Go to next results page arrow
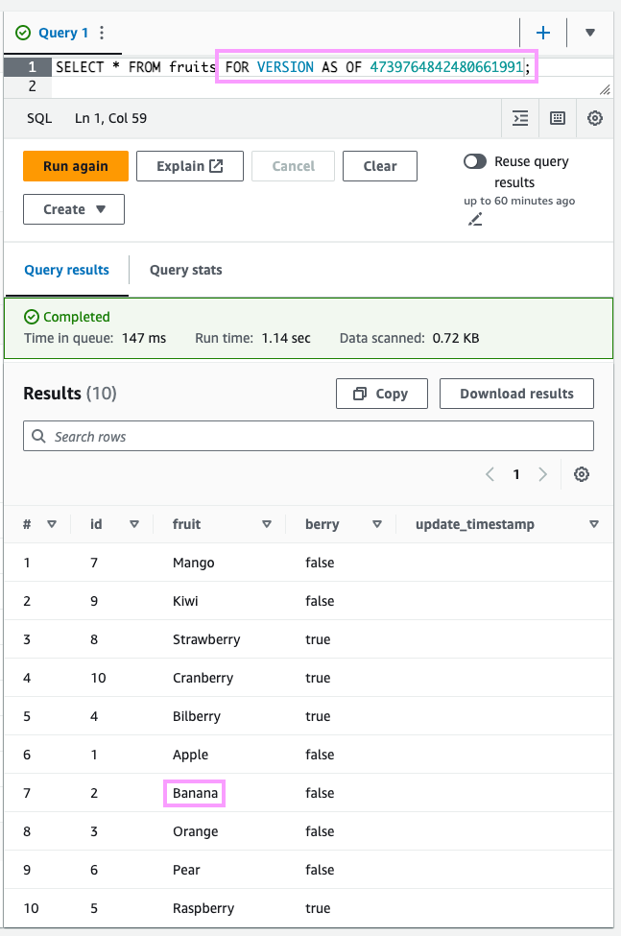 (543, 474)
